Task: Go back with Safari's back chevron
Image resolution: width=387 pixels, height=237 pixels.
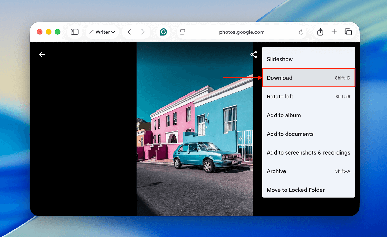Action: [x=129, y=32]
